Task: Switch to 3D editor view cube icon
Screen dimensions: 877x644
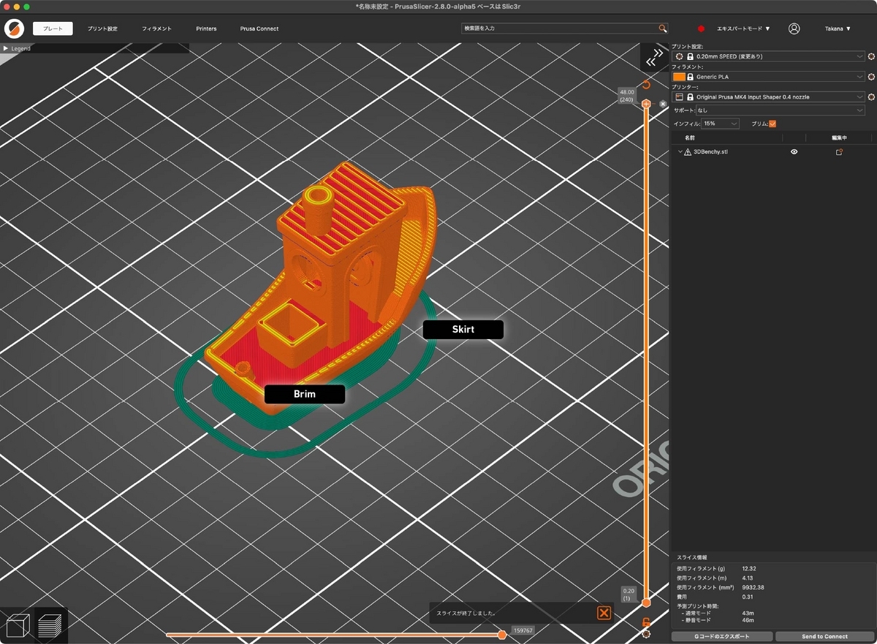Action: pyautogui.click(x=18, y=626)
